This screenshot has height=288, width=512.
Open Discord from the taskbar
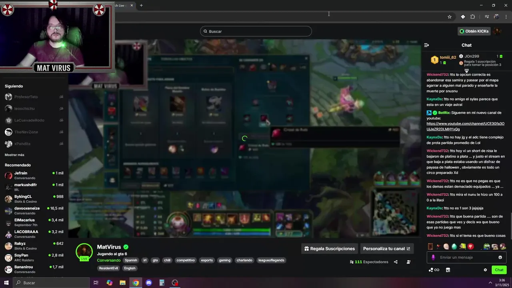(149, 283)
